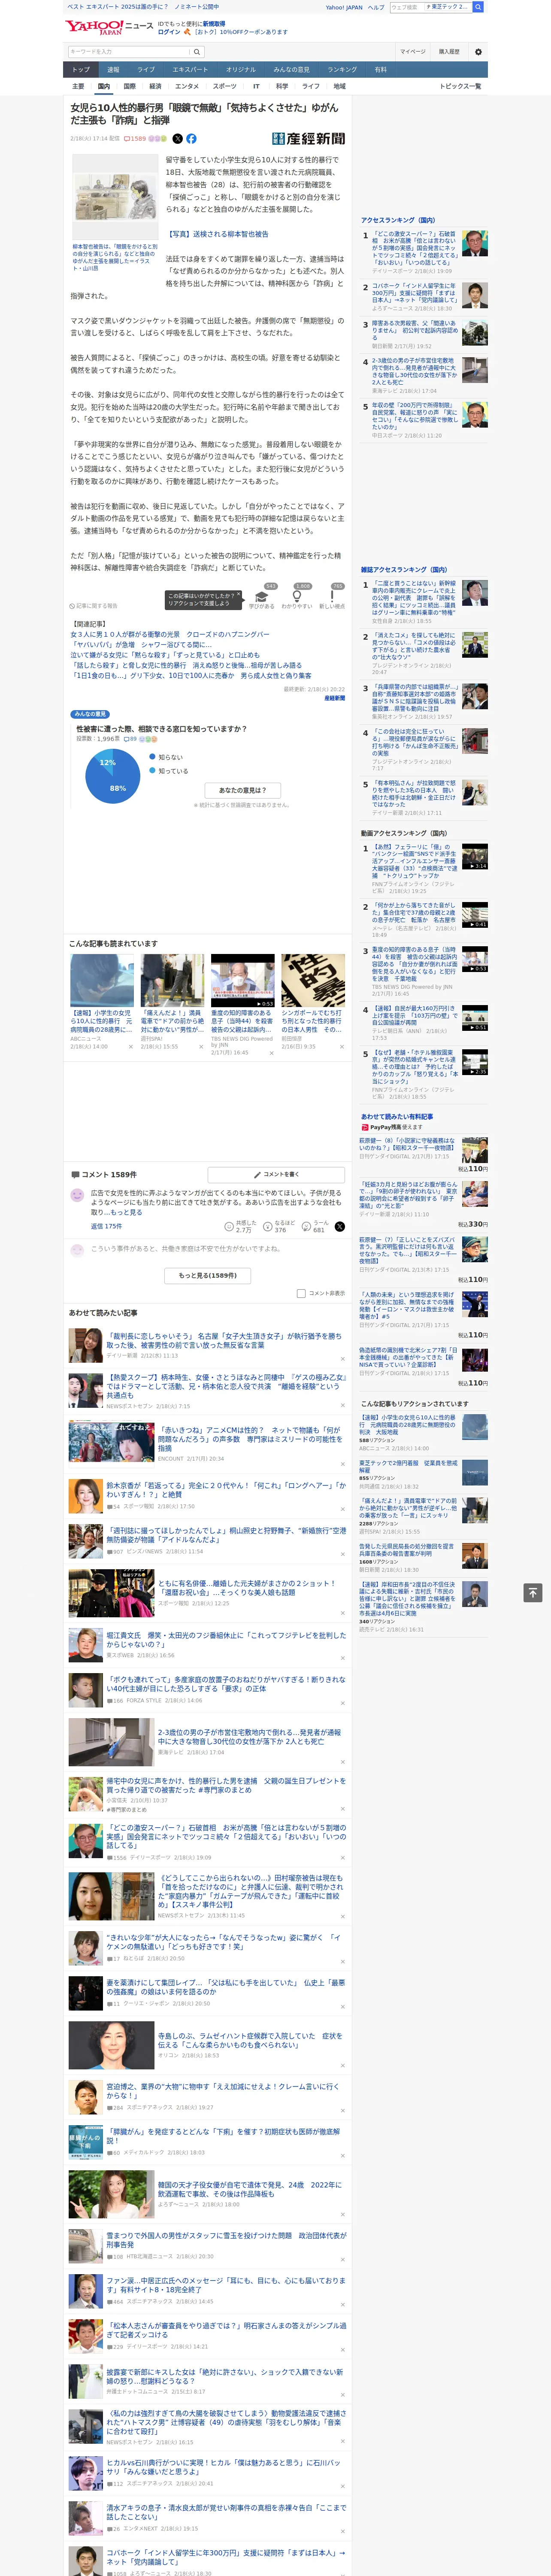Click the 記事に関する報告 report icon
551x2576 pixels.
click(94, 606)
